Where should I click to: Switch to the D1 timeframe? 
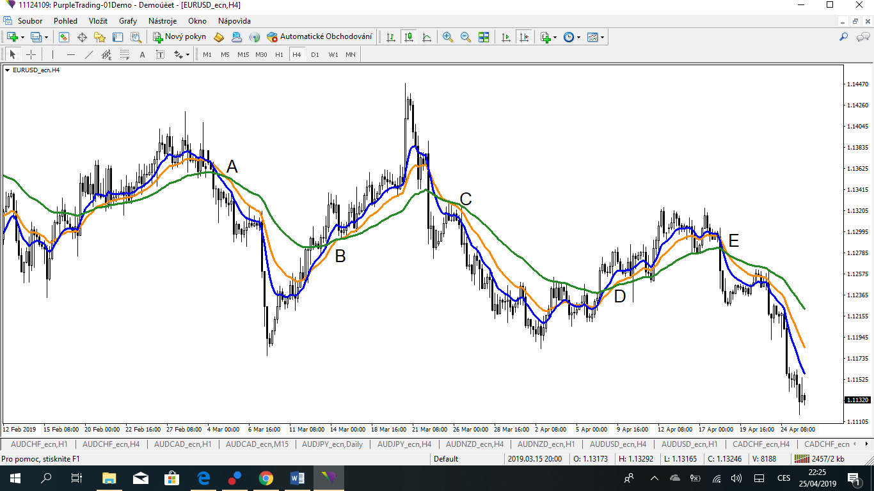pyautogui.click(x=315, y=54)
